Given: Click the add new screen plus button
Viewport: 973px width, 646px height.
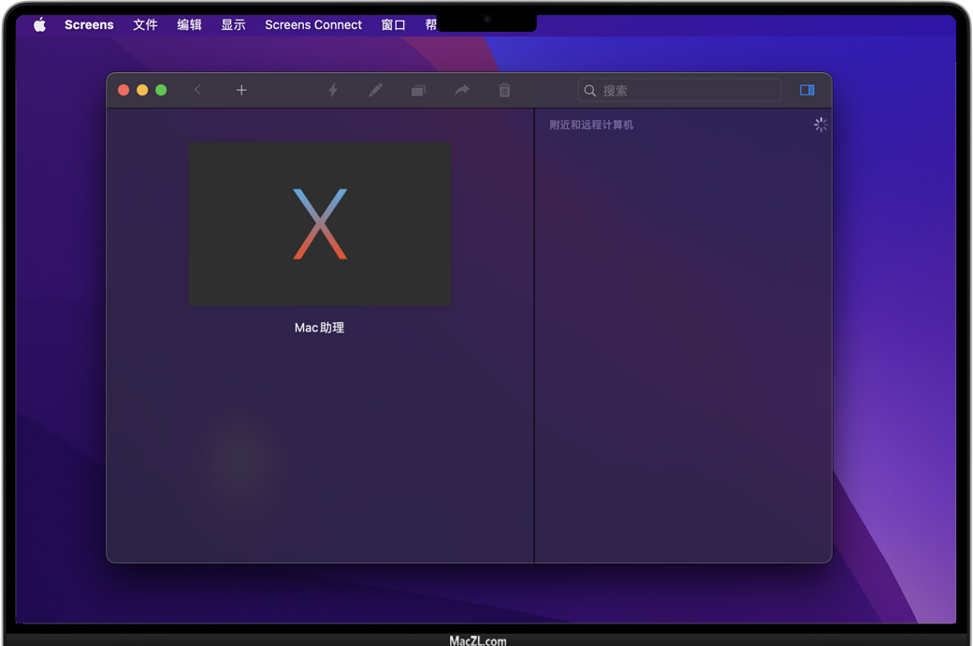Looking at the screenshot, I should pos(241,90).
